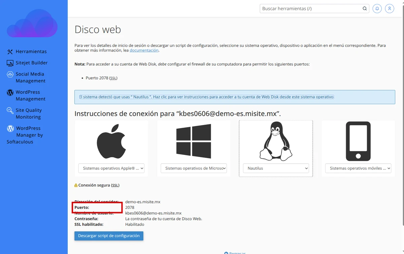
Task: Open WordPress Management from the sidebar
Action: [30, 95]
